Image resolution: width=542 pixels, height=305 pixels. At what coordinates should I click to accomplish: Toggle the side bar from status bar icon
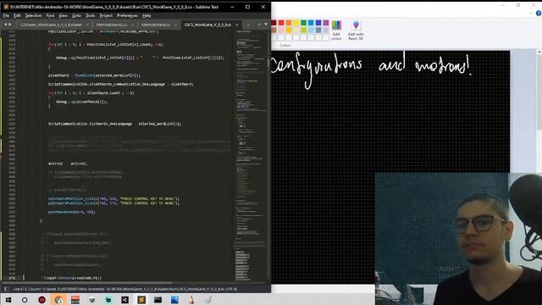click(6, 289)
